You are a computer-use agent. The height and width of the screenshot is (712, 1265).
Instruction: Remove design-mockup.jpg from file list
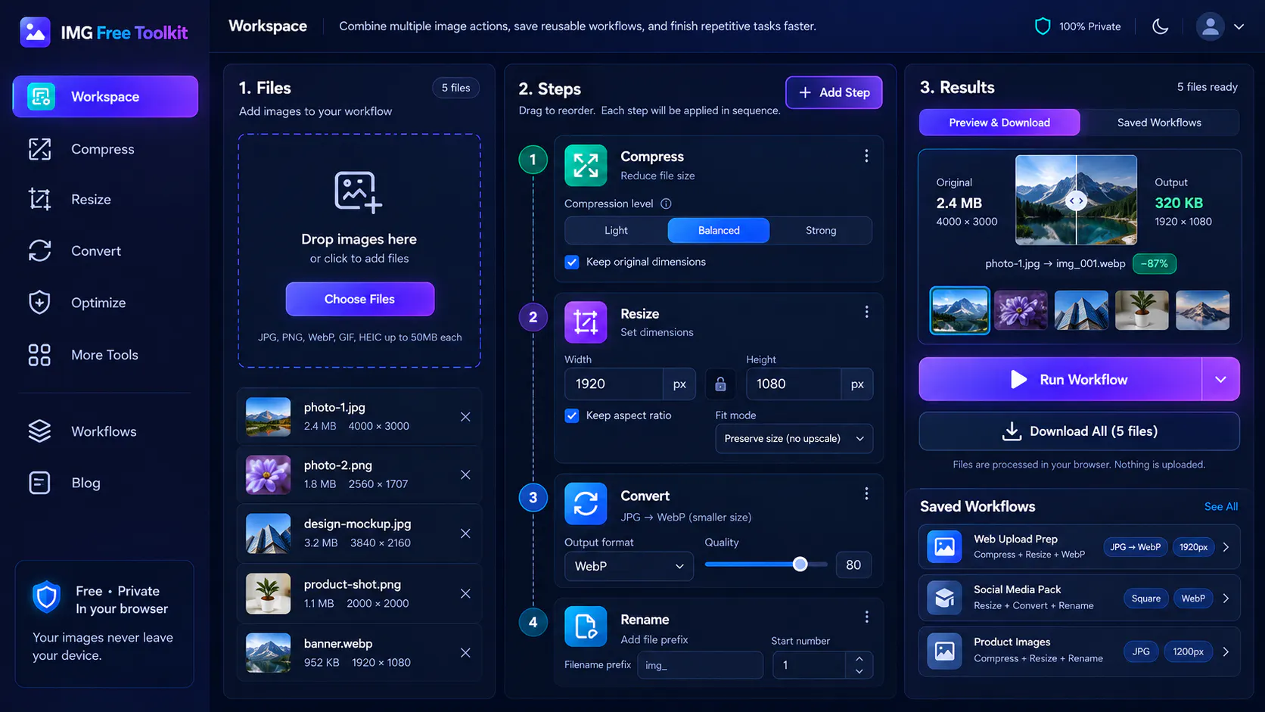[465, 533]
